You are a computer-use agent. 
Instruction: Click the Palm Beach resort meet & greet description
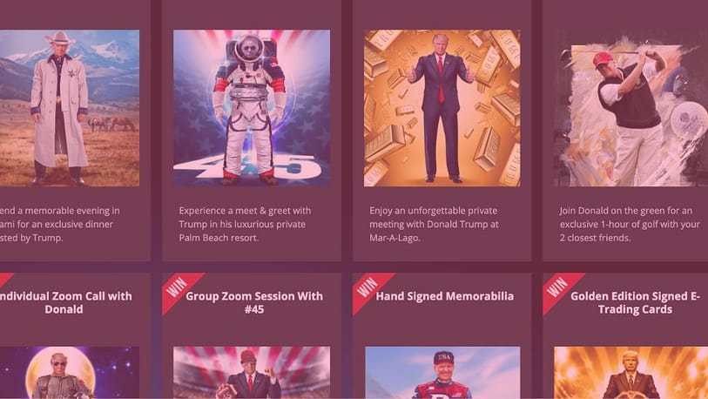coord(245,224)
